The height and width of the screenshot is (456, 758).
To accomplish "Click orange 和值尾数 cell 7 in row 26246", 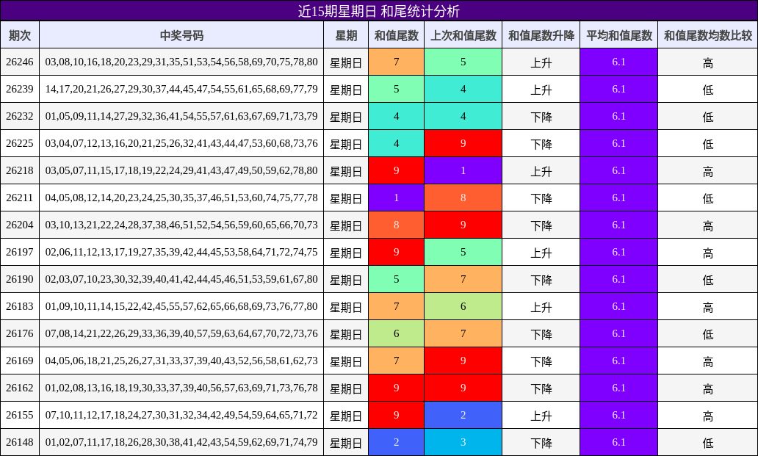I will click(397, 62).
